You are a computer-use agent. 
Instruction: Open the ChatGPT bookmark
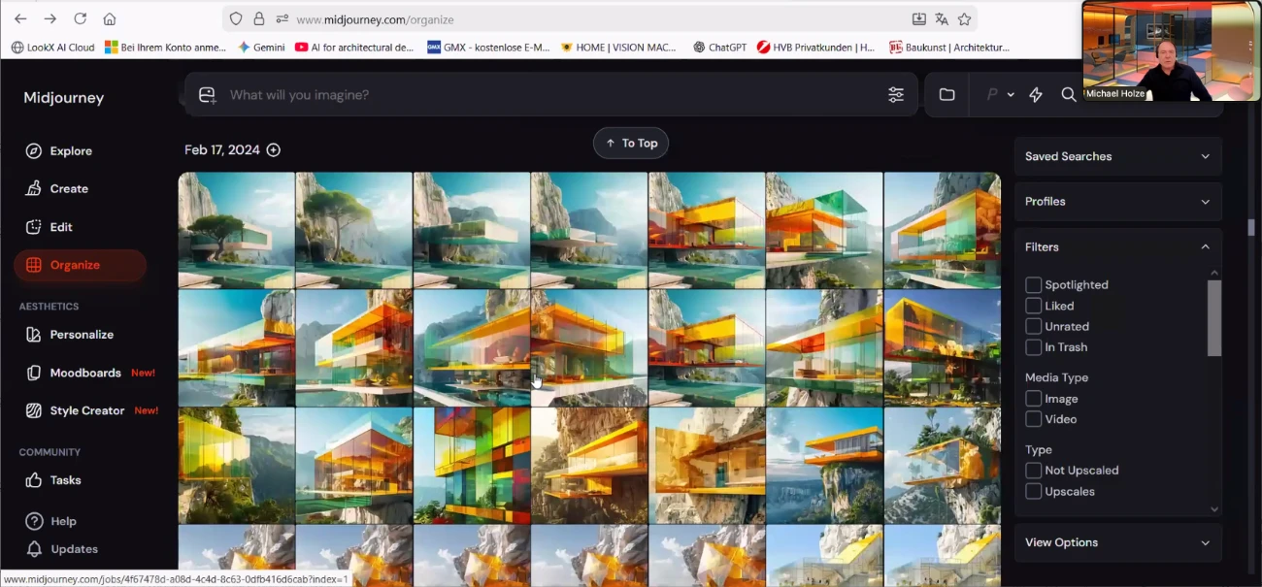click(x=719, y=47)
